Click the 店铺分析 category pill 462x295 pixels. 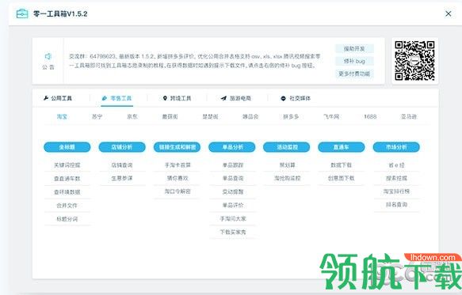coord(122,147)
